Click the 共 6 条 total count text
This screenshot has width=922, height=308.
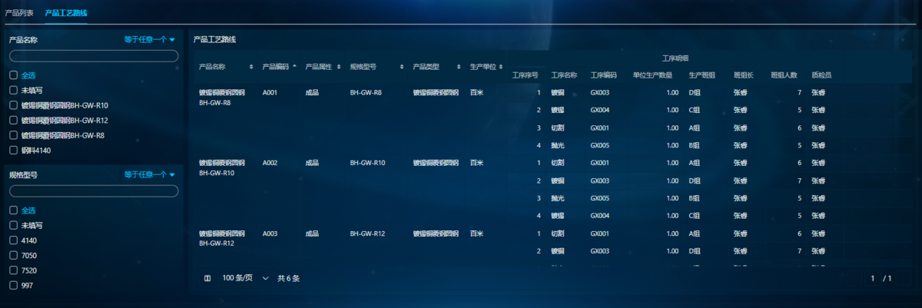289,278
